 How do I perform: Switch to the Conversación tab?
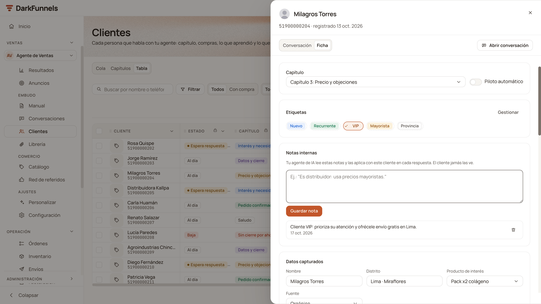coord(297,46)
